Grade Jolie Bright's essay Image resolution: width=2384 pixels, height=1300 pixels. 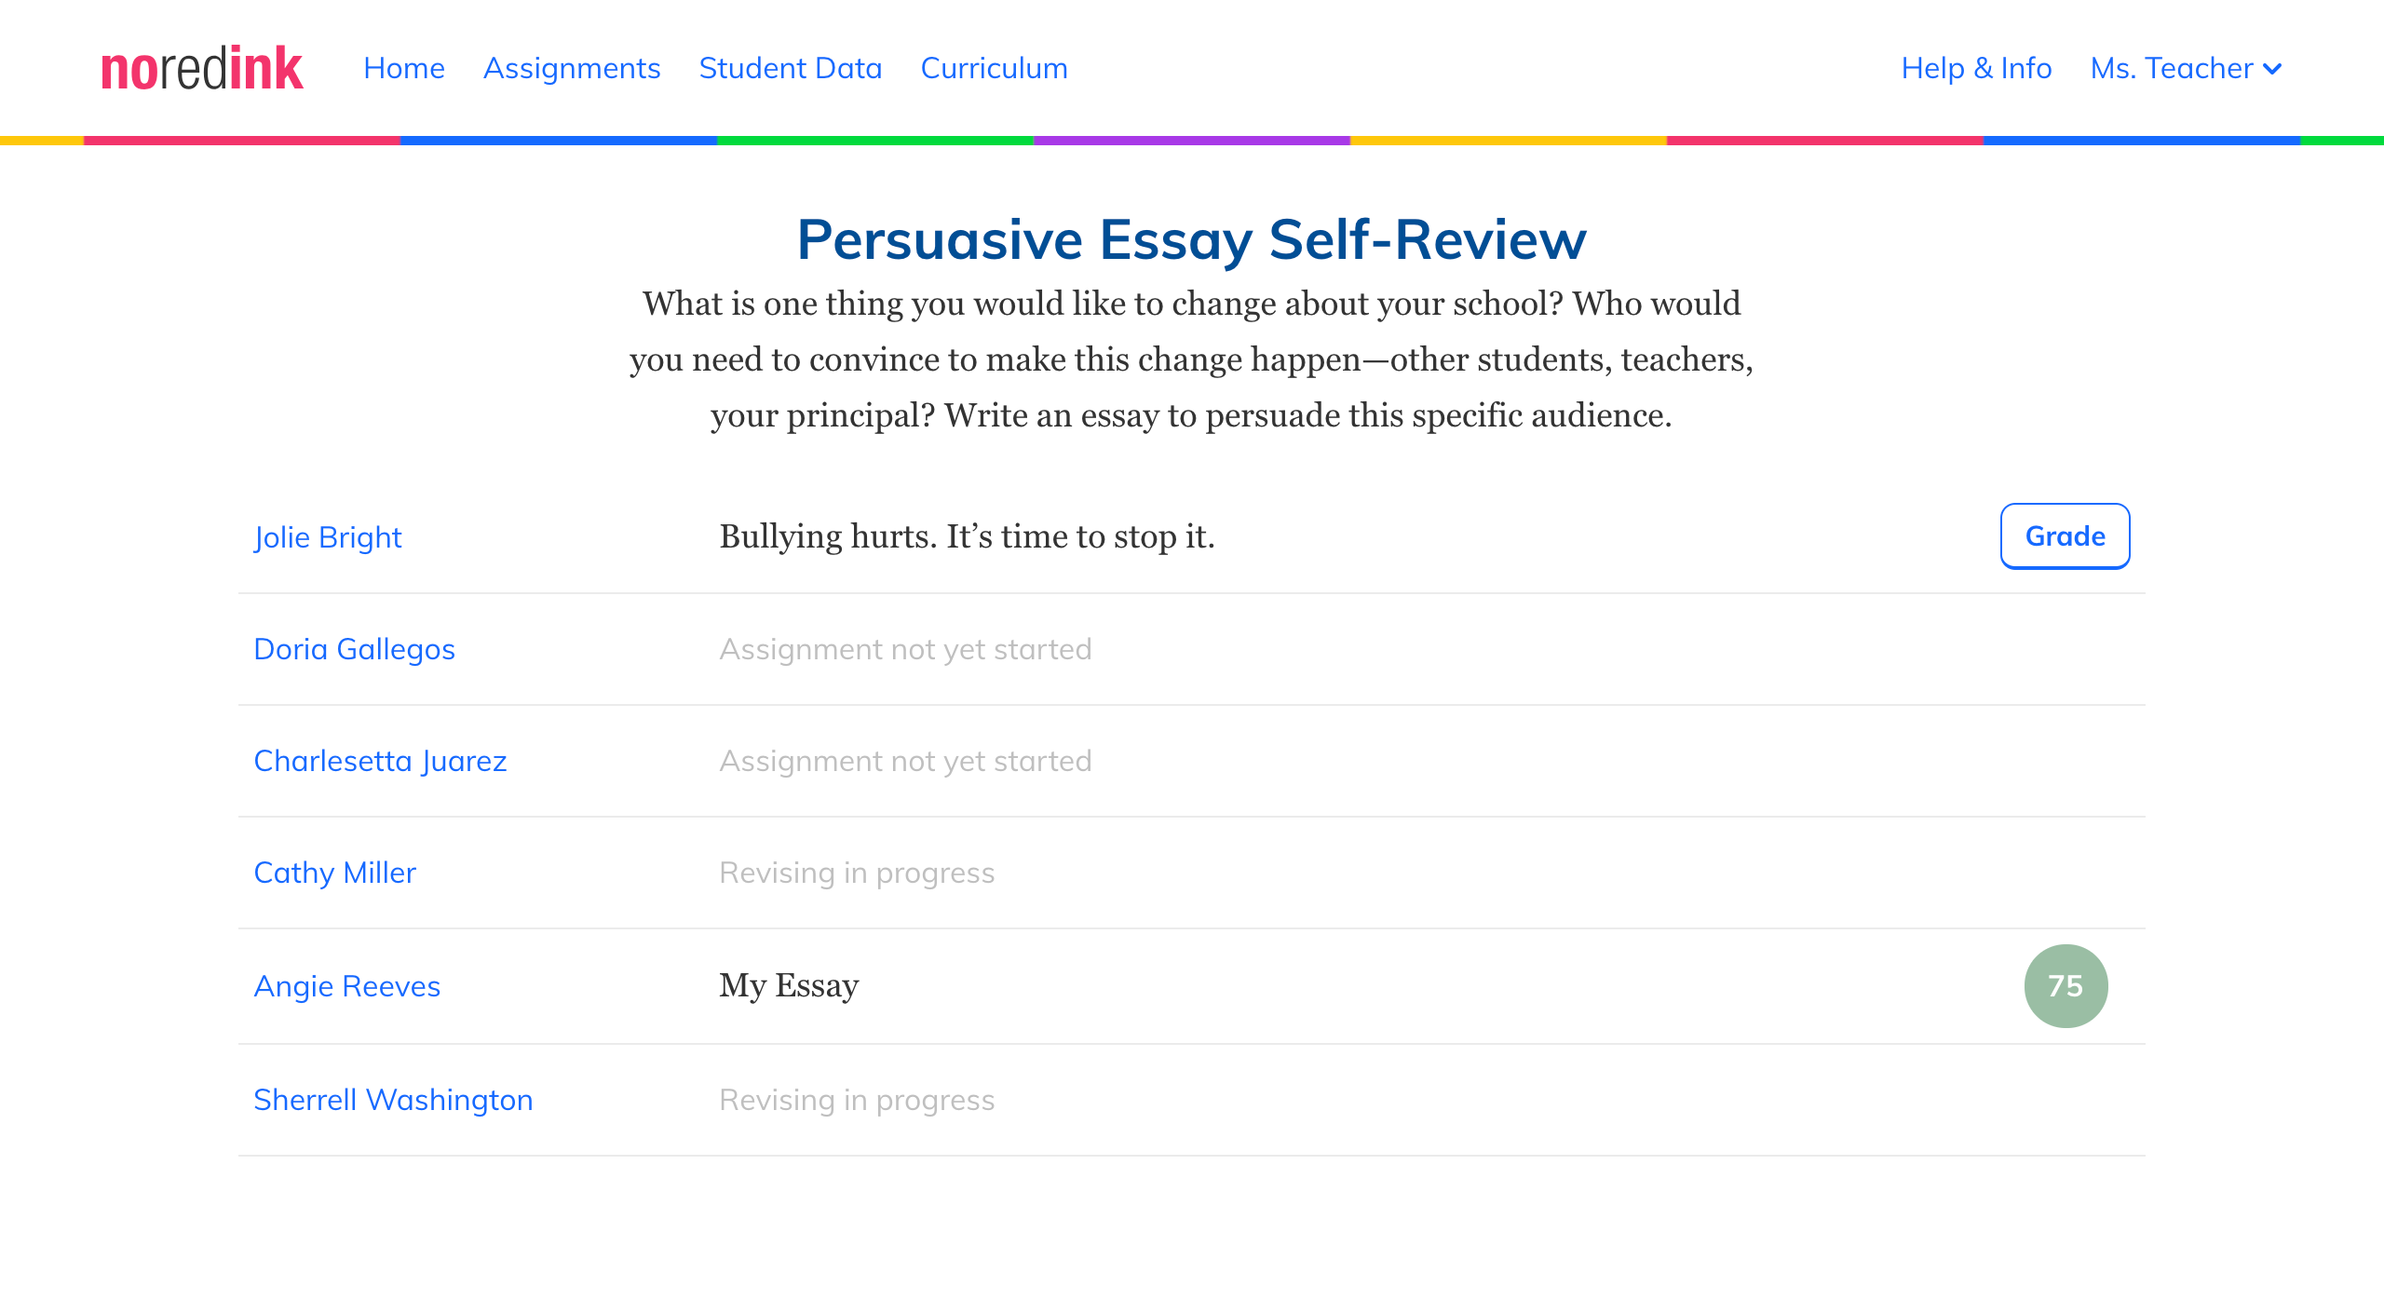[2065, 535]
